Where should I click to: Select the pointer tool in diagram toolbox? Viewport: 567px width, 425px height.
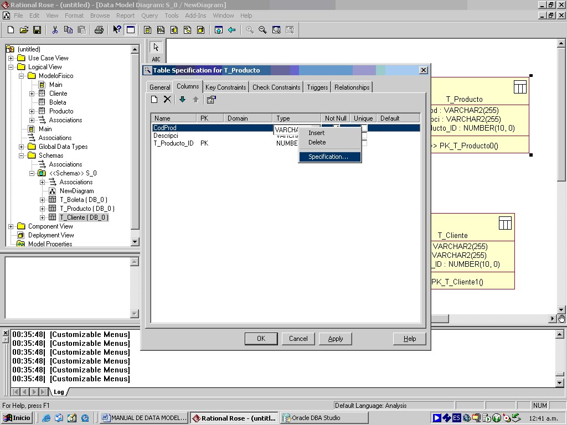tap(156, 48)
